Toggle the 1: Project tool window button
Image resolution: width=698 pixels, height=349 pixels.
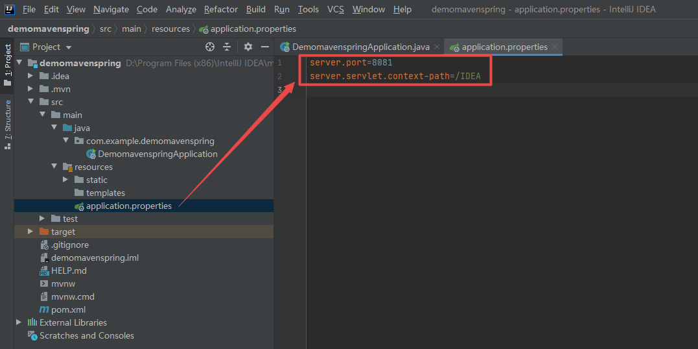click(x=7, y=66)
